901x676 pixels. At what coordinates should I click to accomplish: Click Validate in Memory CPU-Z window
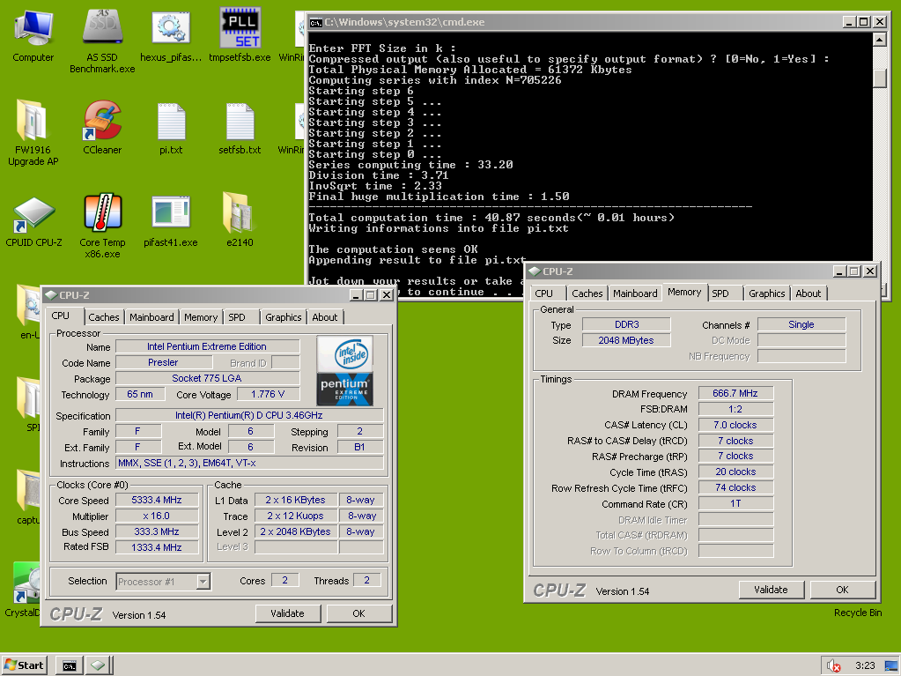pyautogui.click(x=771, y=590)
